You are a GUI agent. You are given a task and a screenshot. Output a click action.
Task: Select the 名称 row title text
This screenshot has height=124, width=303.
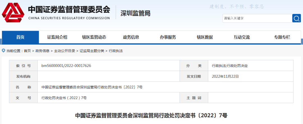coord(92,87)
